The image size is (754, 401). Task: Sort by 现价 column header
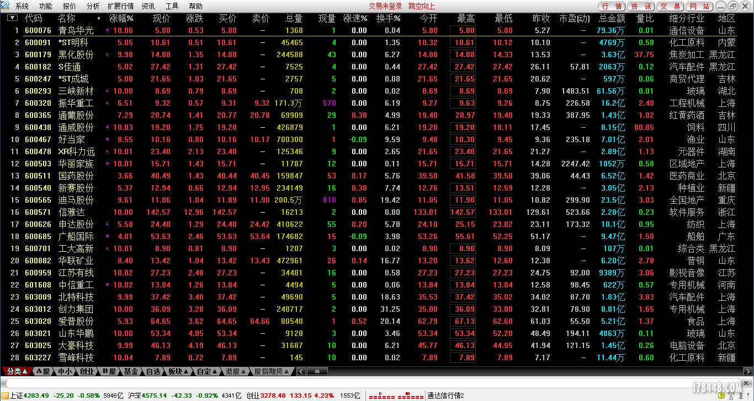point(162,18)
